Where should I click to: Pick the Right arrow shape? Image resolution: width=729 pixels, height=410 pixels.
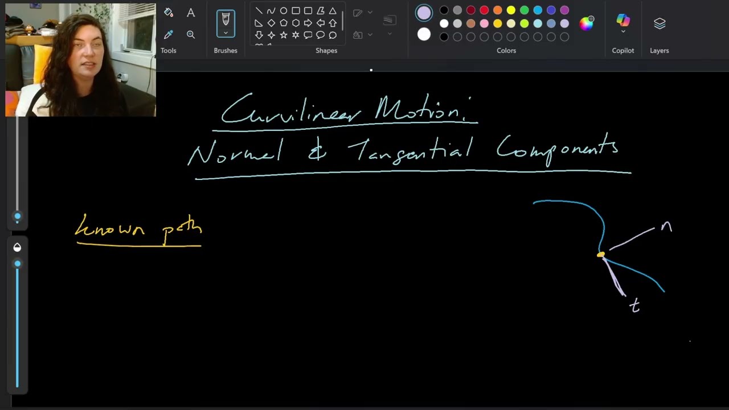click(308, 23)
